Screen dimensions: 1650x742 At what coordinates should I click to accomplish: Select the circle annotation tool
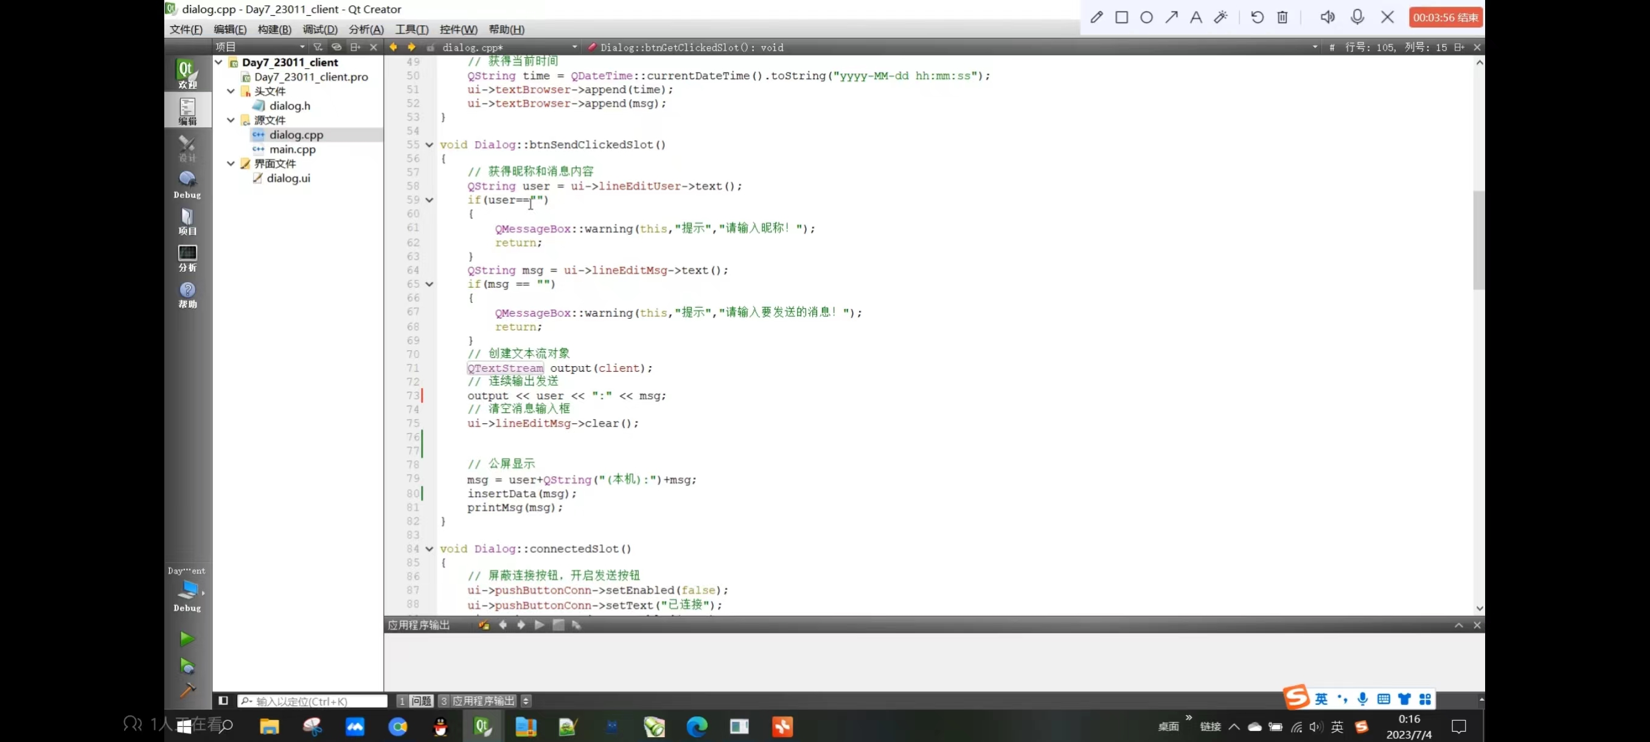pos(1147,17)
